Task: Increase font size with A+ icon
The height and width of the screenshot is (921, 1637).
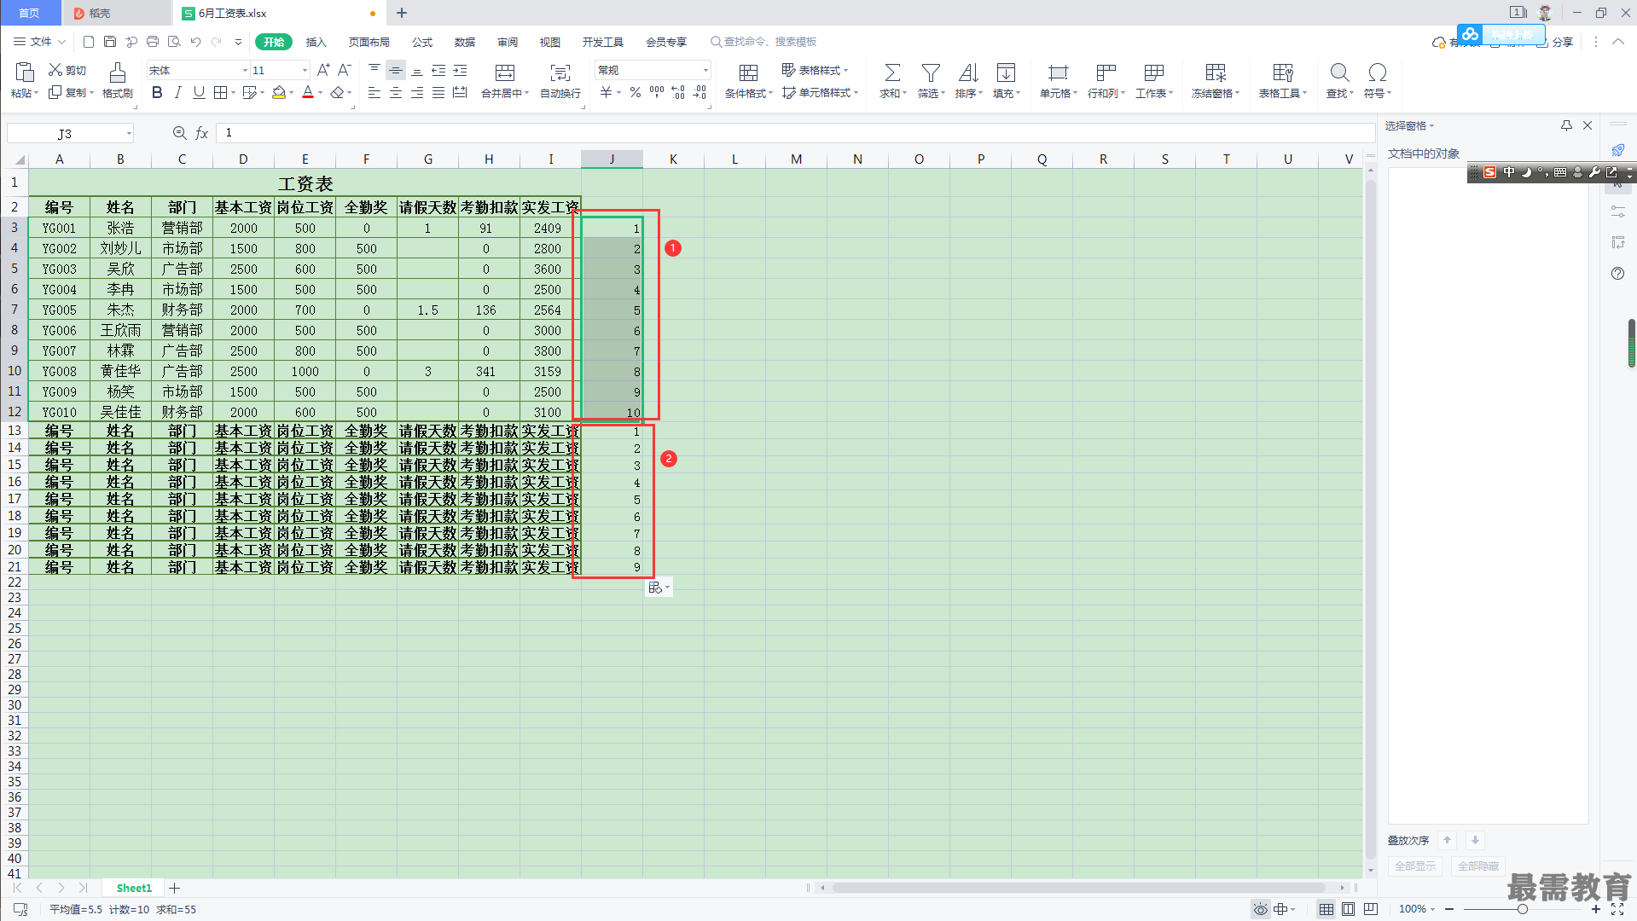Action: pos(323,70)
